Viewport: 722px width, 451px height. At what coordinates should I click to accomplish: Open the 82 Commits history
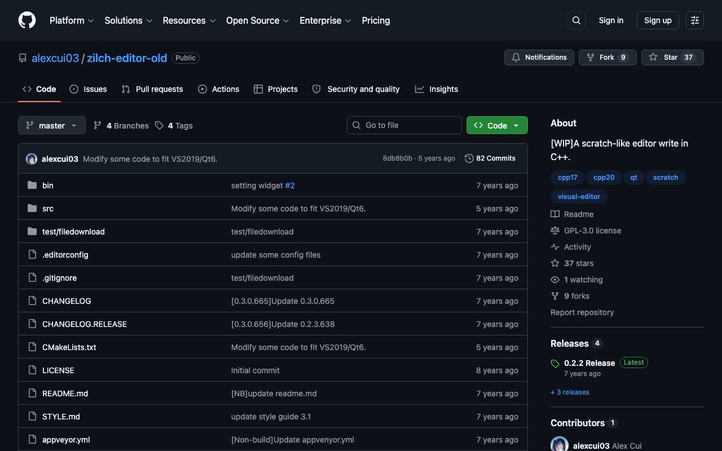tap(490, 158)
